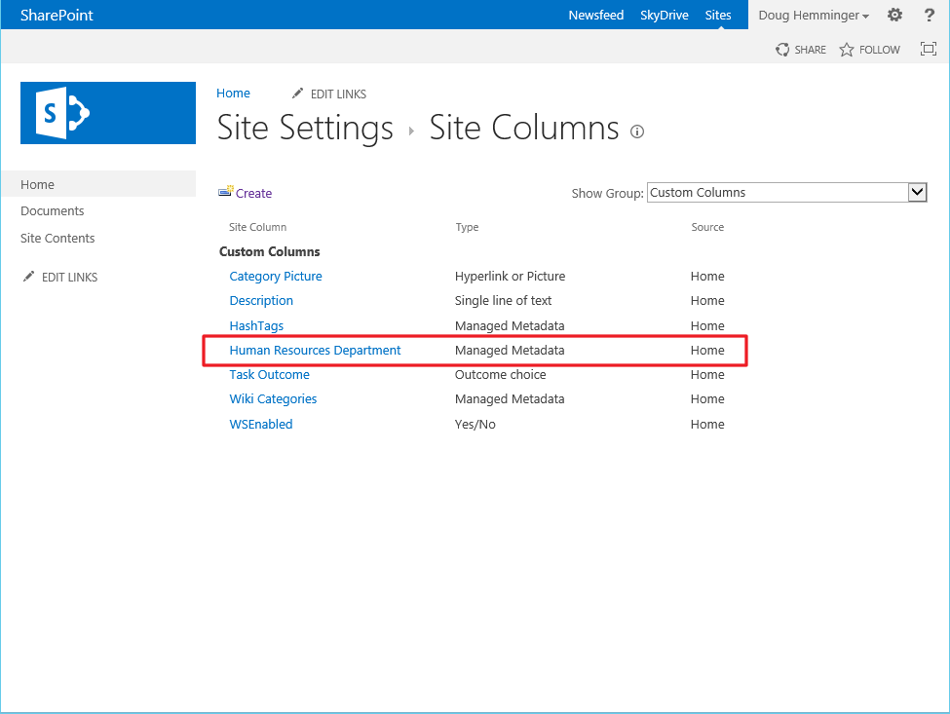
Task: Click the Focus mode icon near SHARE
Action: pos(928,48)
